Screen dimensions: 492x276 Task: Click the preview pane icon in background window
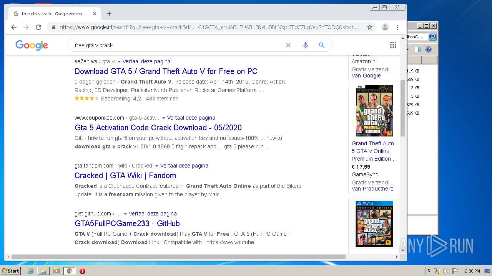418,49
